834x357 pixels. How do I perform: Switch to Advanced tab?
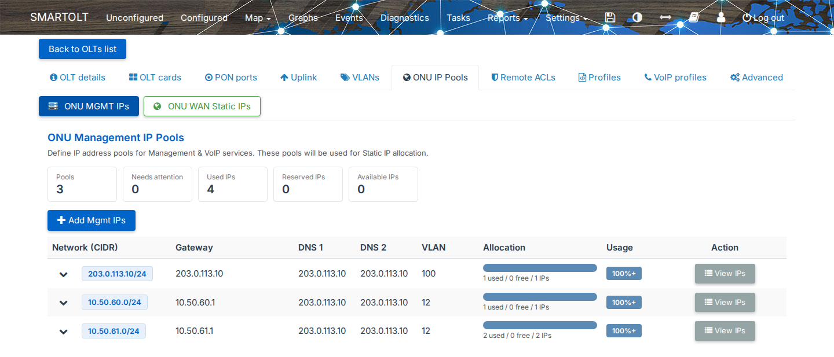(x=756, y=78)
